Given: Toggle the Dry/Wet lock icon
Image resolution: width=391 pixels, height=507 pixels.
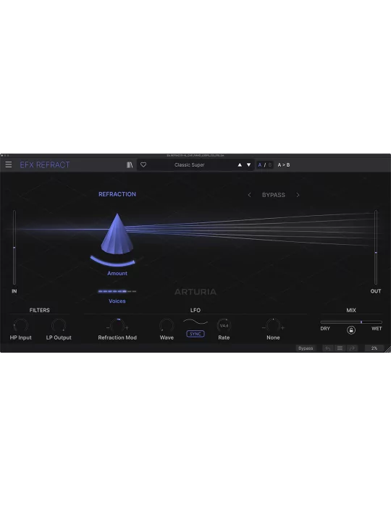Looking at the screenshot, I should 351,330.
